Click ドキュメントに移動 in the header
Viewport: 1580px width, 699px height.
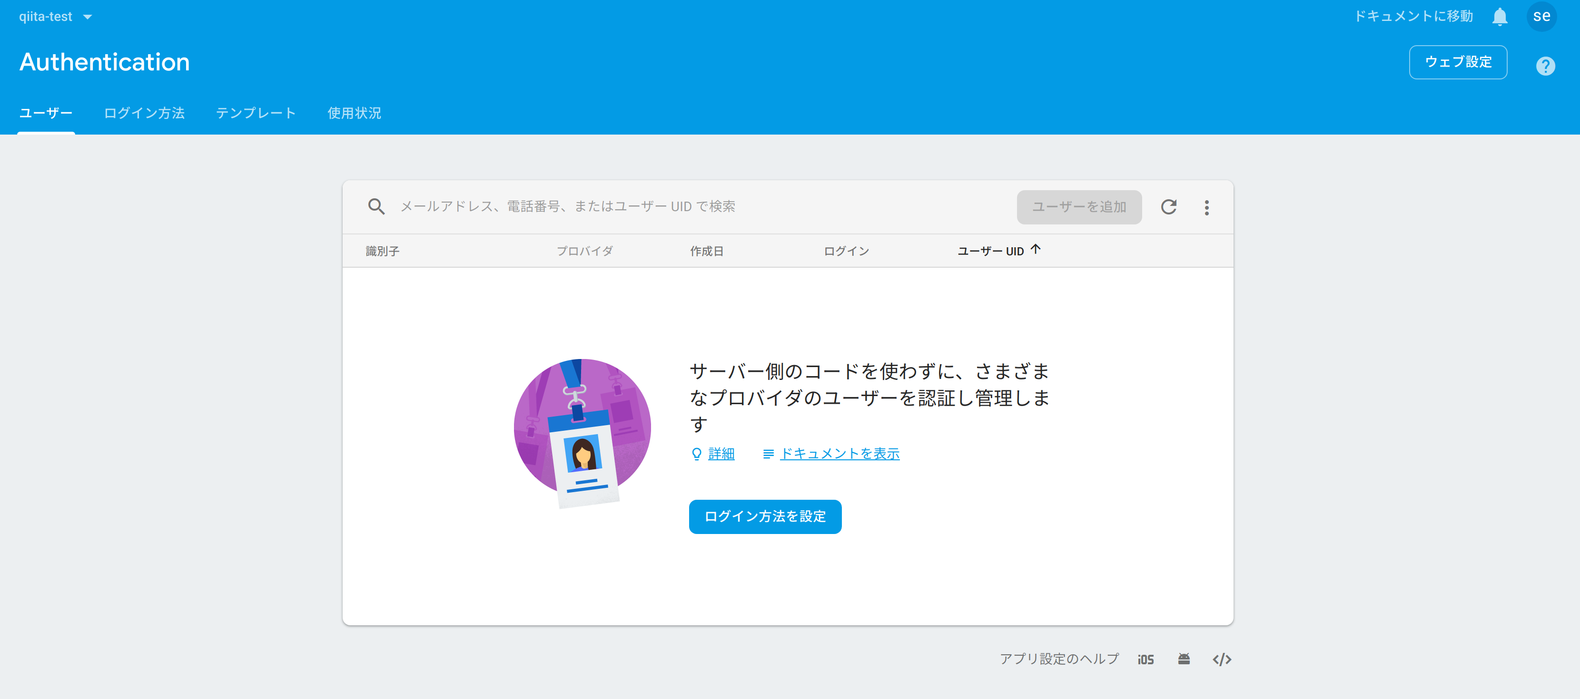click(1412, 16)
